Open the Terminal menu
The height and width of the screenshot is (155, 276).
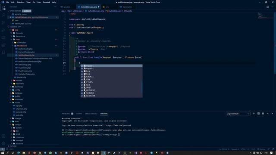pyautogui.click(x=47, y=2)
